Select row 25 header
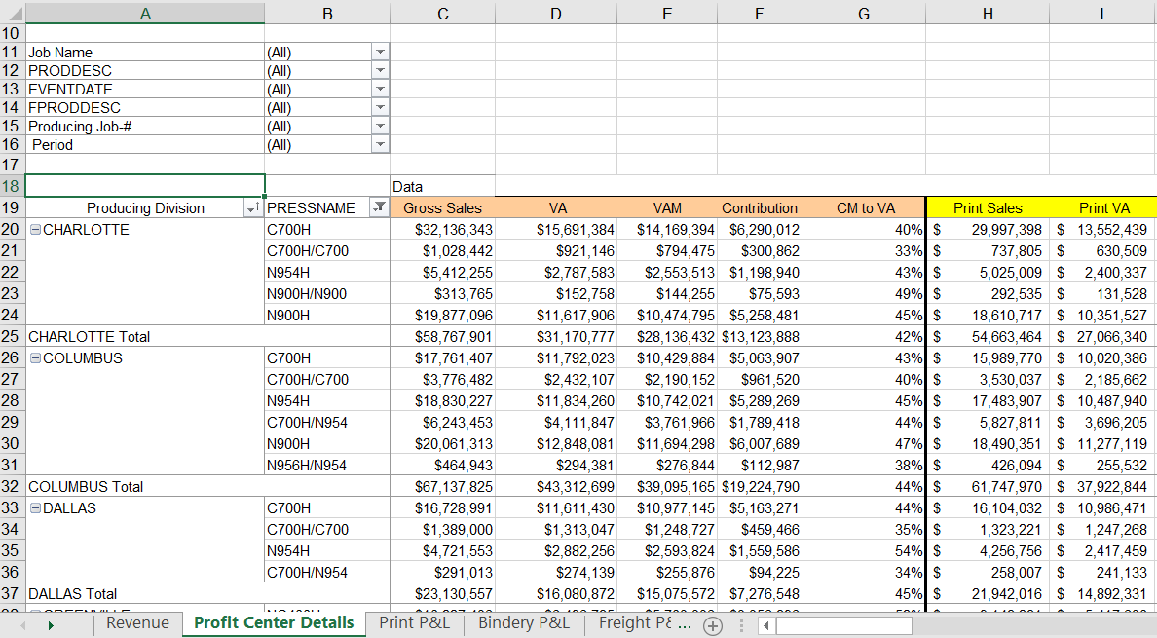This screenshot has width=1157, height=638. (12, 337)
